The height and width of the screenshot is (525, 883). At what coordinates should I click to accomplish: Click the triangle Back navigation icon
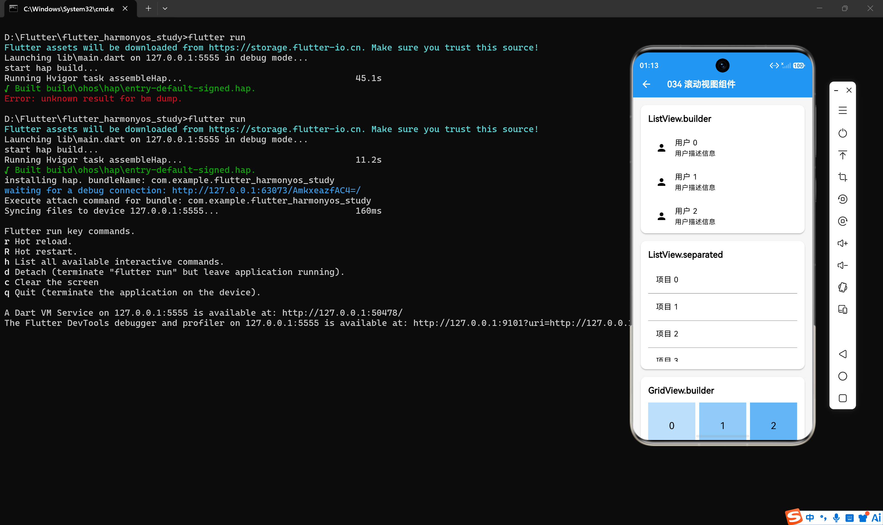(x=843, y=354)
